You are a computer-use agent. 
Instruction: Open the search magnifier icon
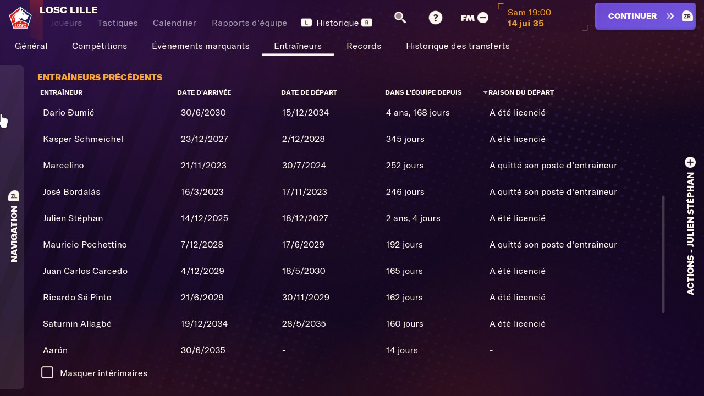pos(400,18)
